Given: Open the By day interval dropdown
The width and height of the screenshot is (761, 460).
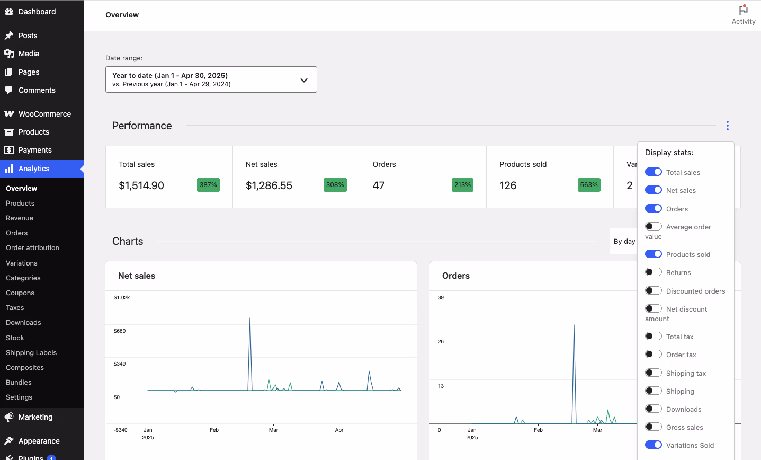Looking at the screenshot, I should tap(624, 241).
